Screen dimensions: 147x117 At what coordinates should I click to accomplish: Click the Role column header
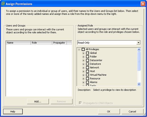pyautogui.click(x=42, y=43)
